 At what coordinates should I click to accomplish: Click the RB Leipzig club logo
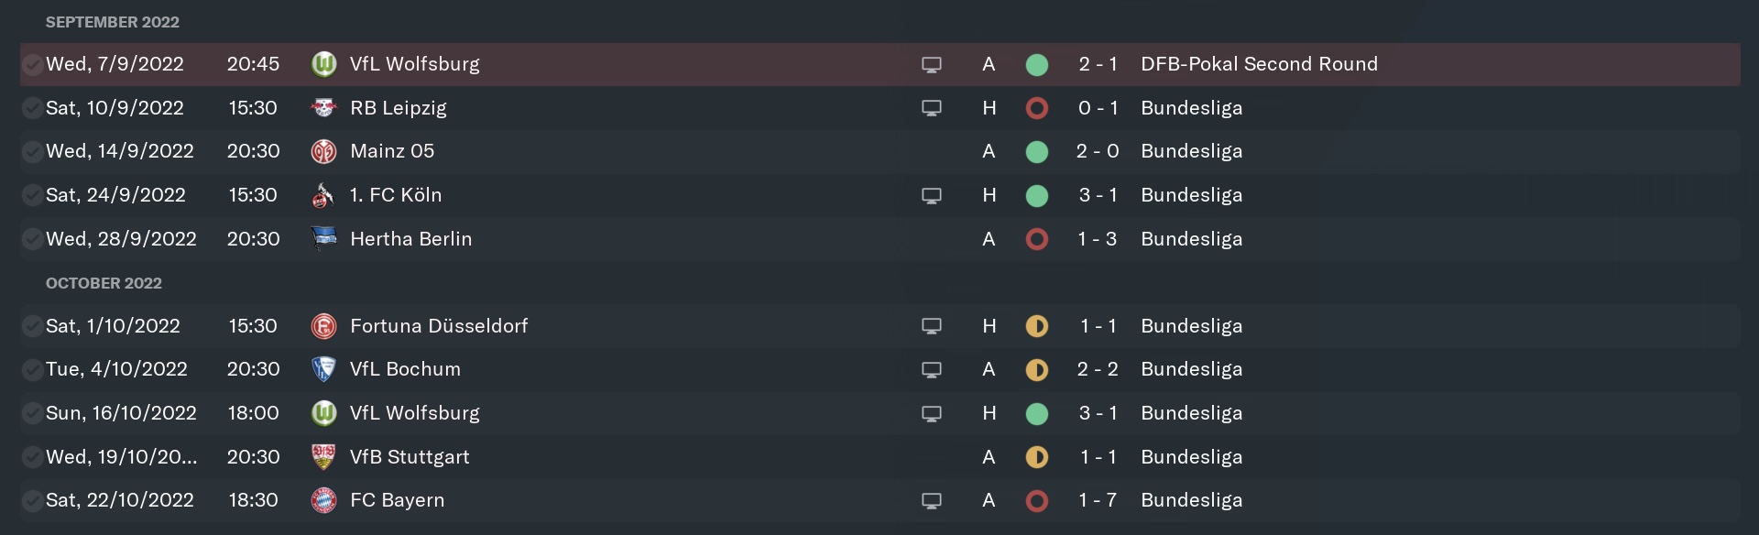[x=323, y=108]
